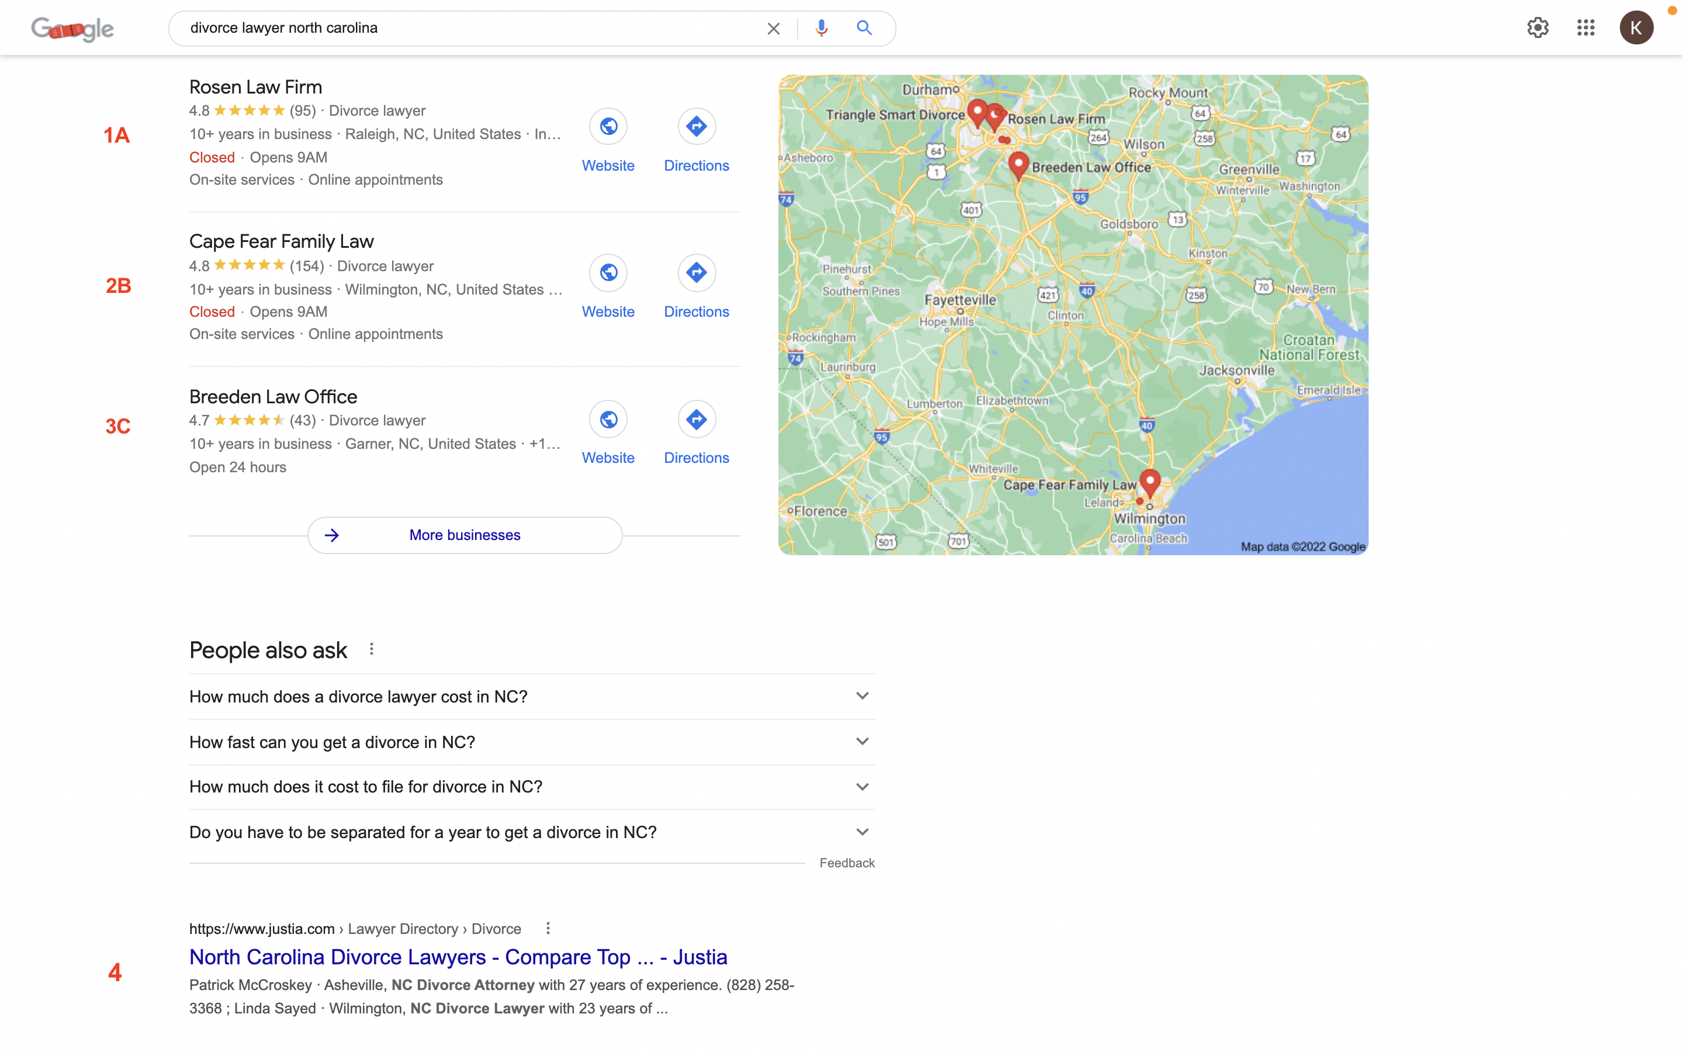Screen dimensions: 1683x1052
Task: Click the website globe icon for Cape Fear Family Law
Action: [608, 273]
